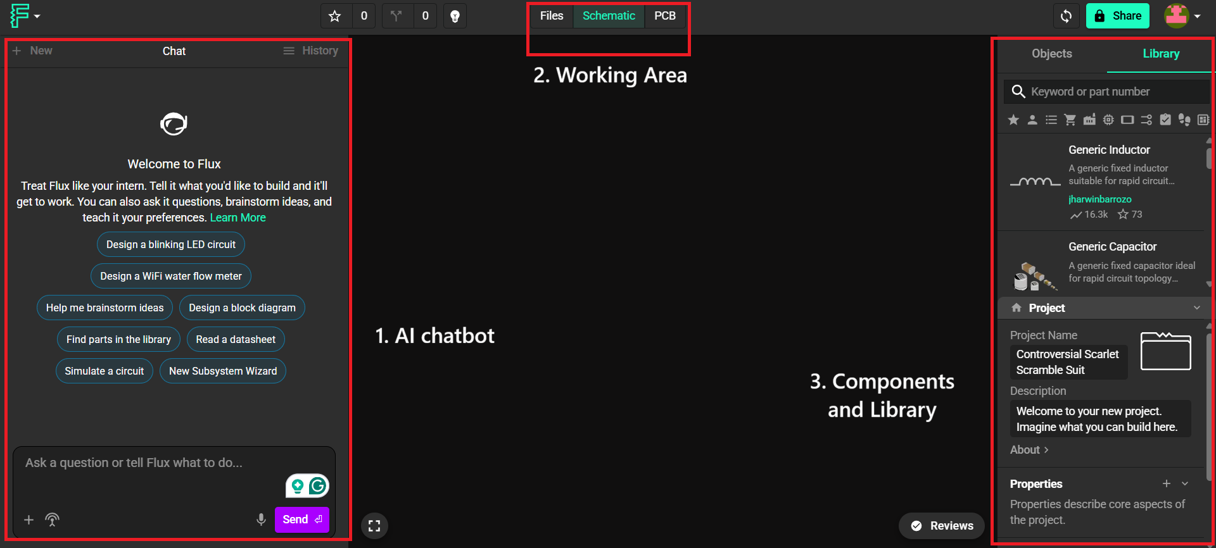
Task: Toggle the favorites star library filter
Action: 1013,120
